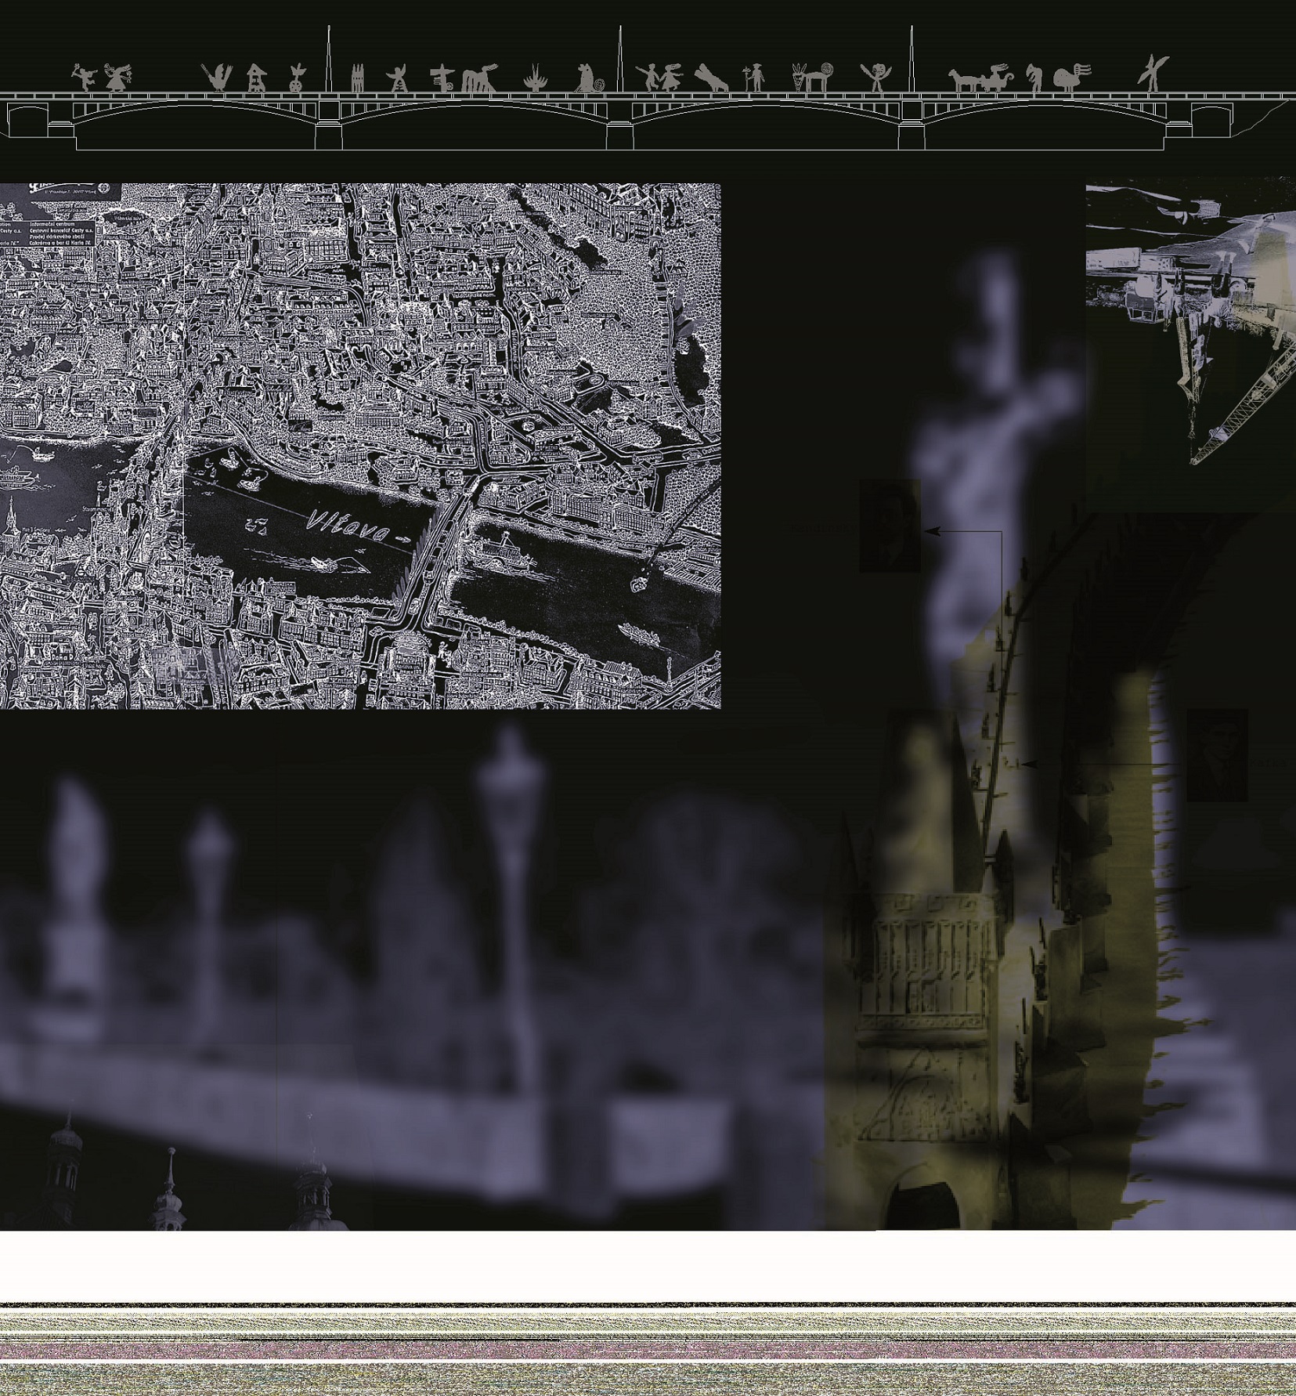This screenshot has height=1396, width=1296.
Task: Select the dancing couple silhouette on the bridge
Action: 659,78
